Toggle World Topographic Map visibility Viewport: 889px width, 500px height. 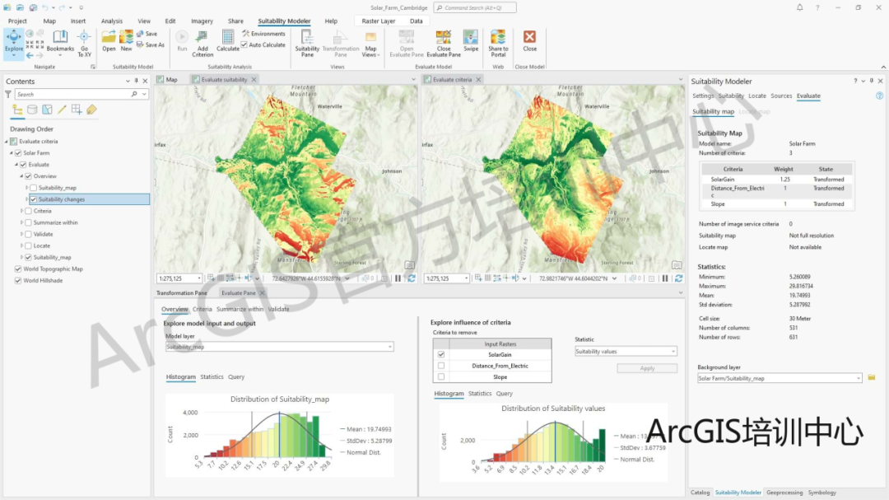(18, 269)
